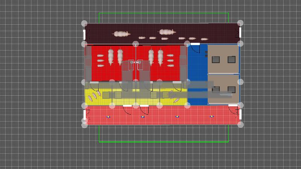301x169 pixels.
Task: Select the rightmost sow in the red room
Action: pyautogui.click(x=161, y=56)
